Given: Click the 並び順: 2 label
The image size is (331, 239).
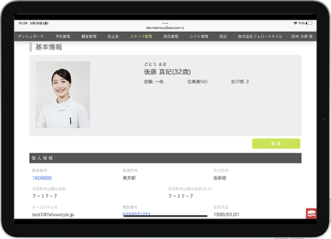Looking at the screenshot, I should coord(240,81).
